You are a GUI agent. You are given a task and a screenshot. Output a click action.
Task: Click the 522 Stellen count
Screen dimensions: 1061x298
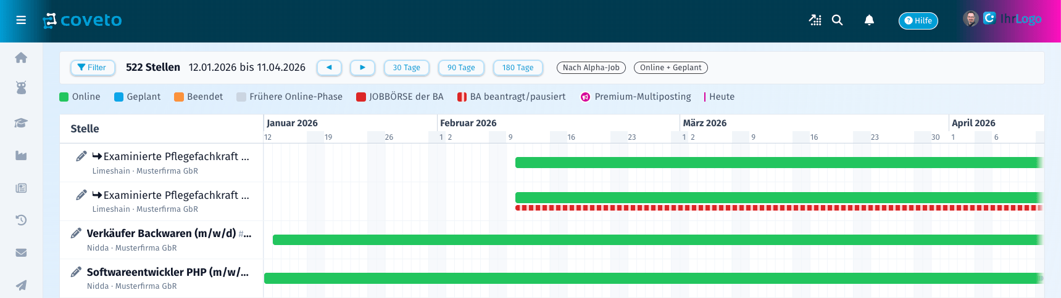click(153, 67)
